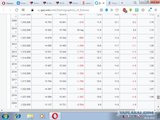Open the Speed Dial start page grid
This screenshot has width=160, height=120.
[x=23, y=10]
